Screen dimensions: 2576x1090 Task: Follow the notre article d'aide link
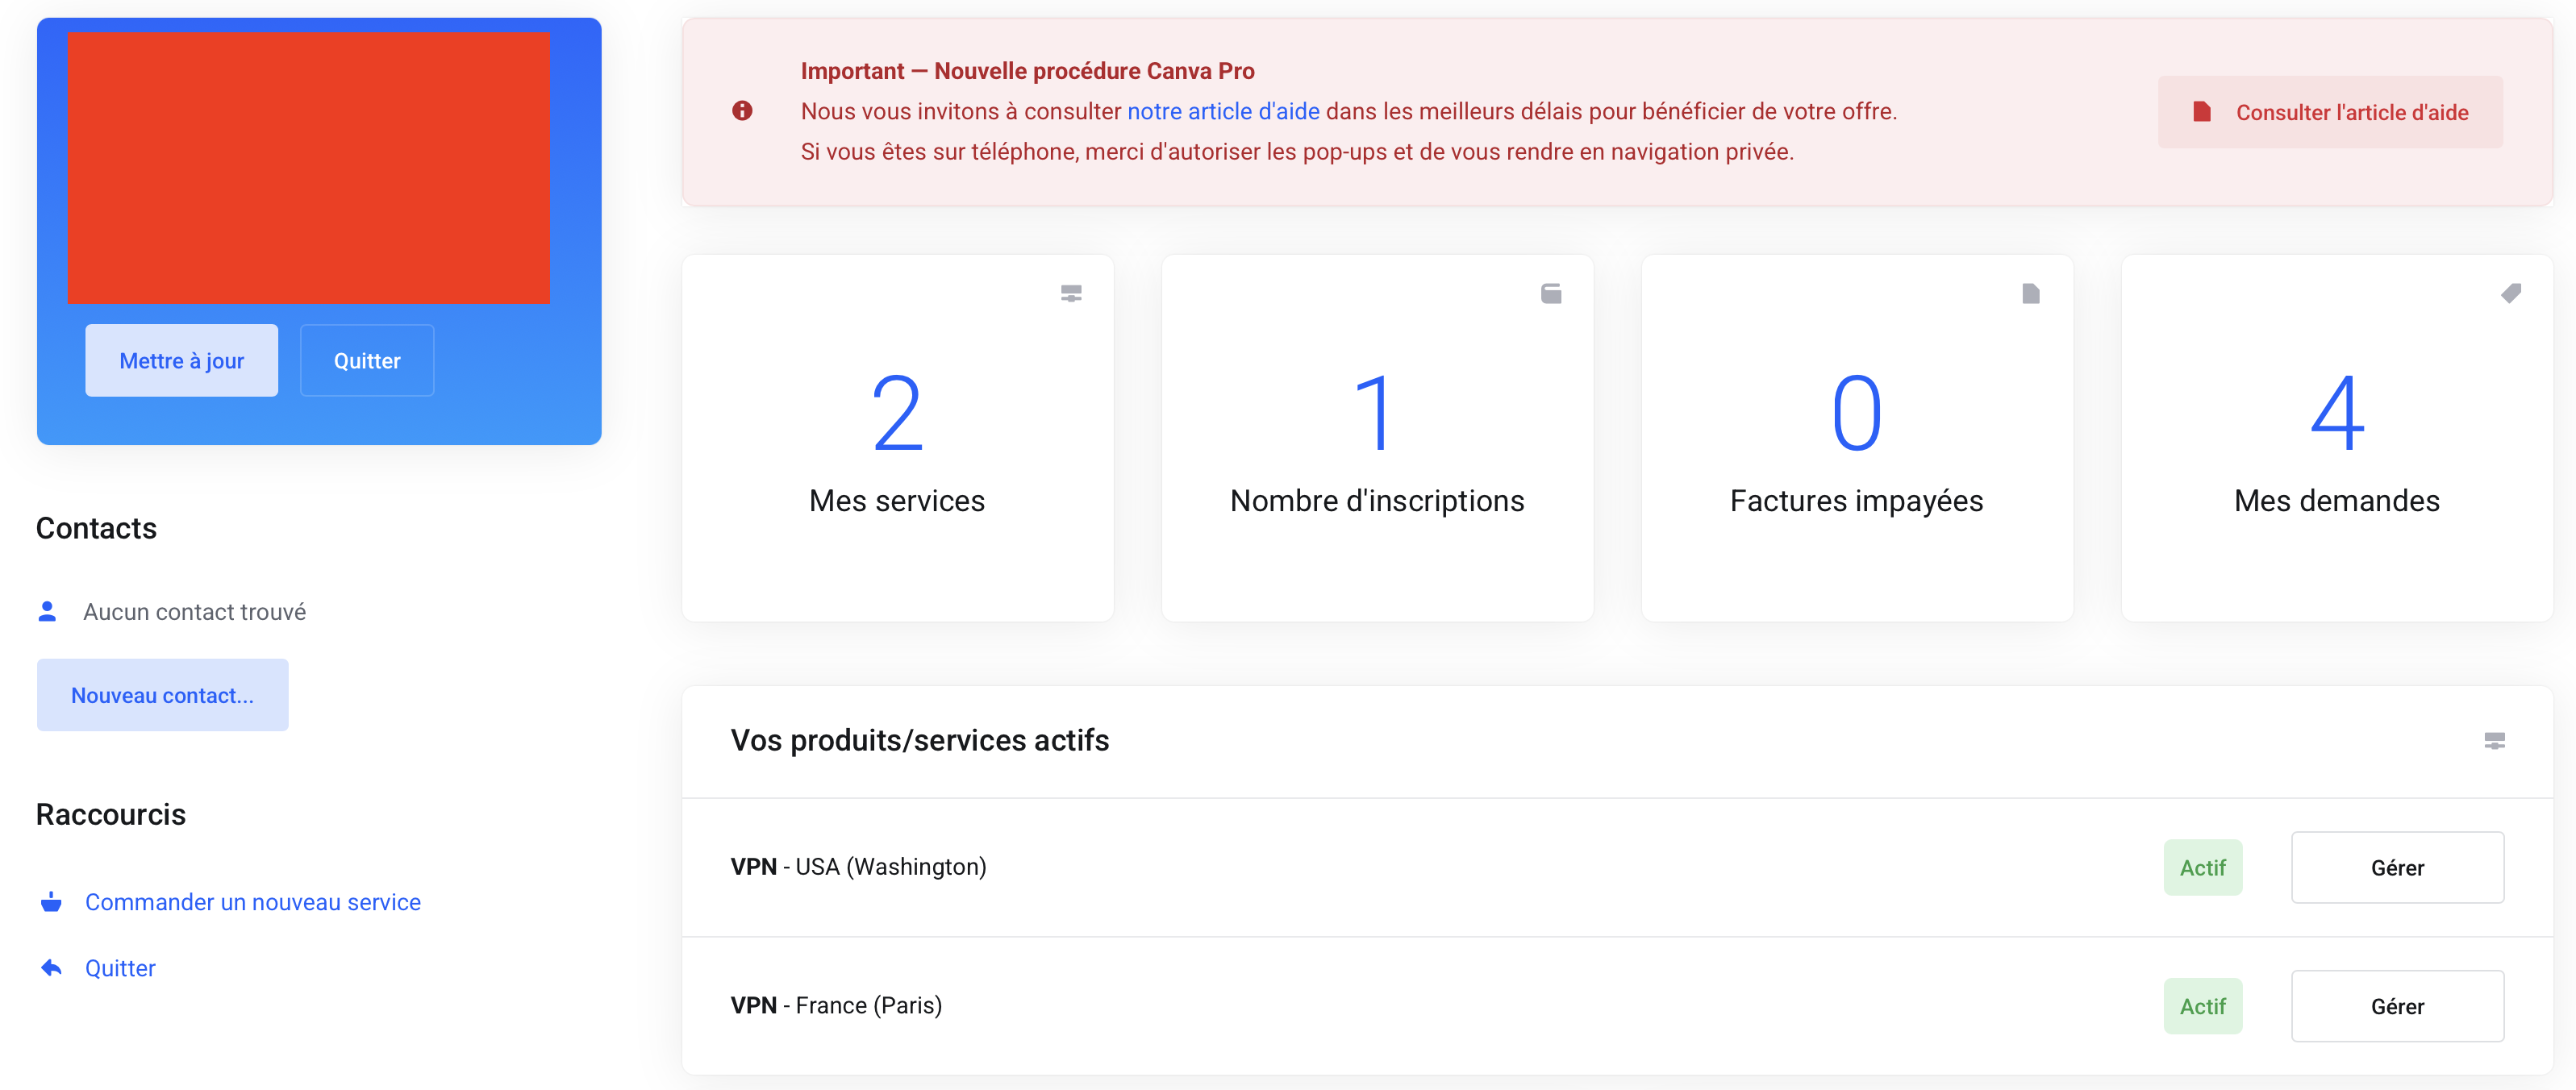[1223, 111]
